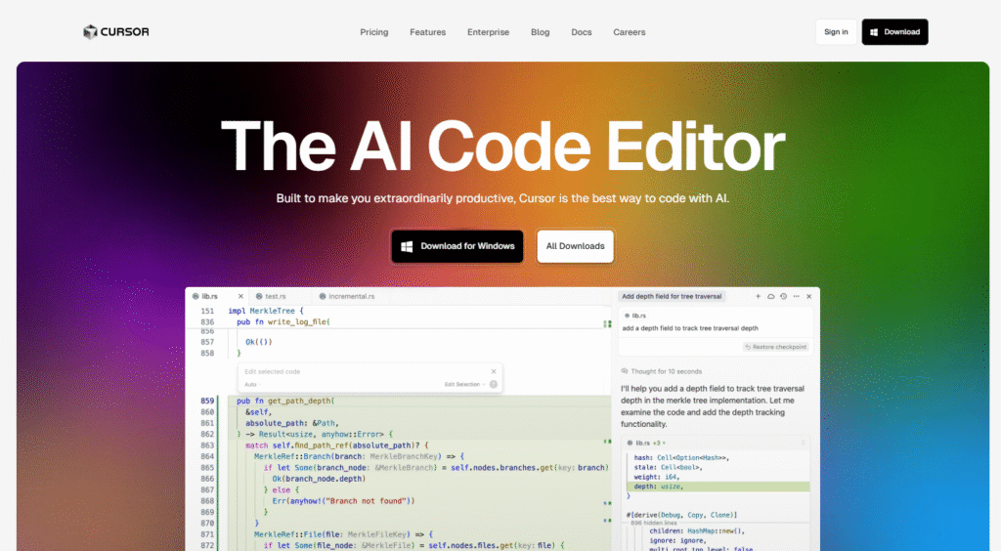The width and height of the screenshot is (1001, 551).
Task: Click line number 859 in the gutter
Action: pyautogui.click(x=207, y=402)
